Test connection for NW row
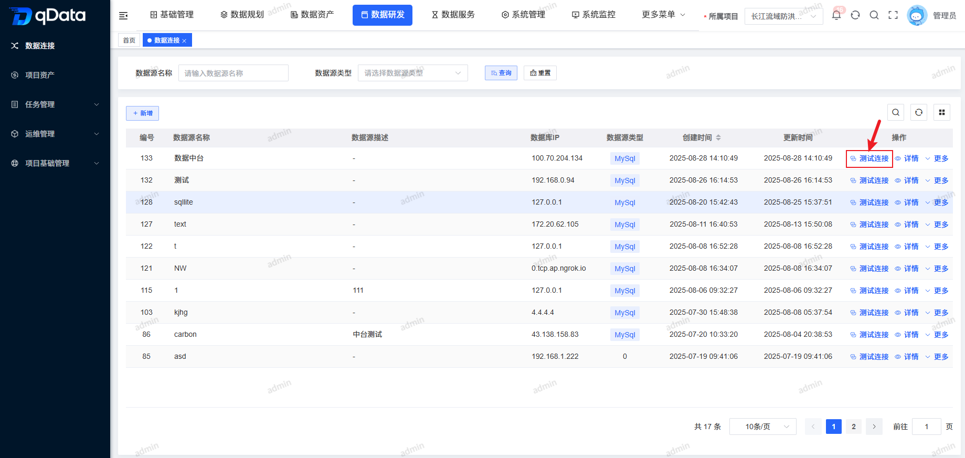This screenshot has height=458, width=965. (x=869, y=269)
